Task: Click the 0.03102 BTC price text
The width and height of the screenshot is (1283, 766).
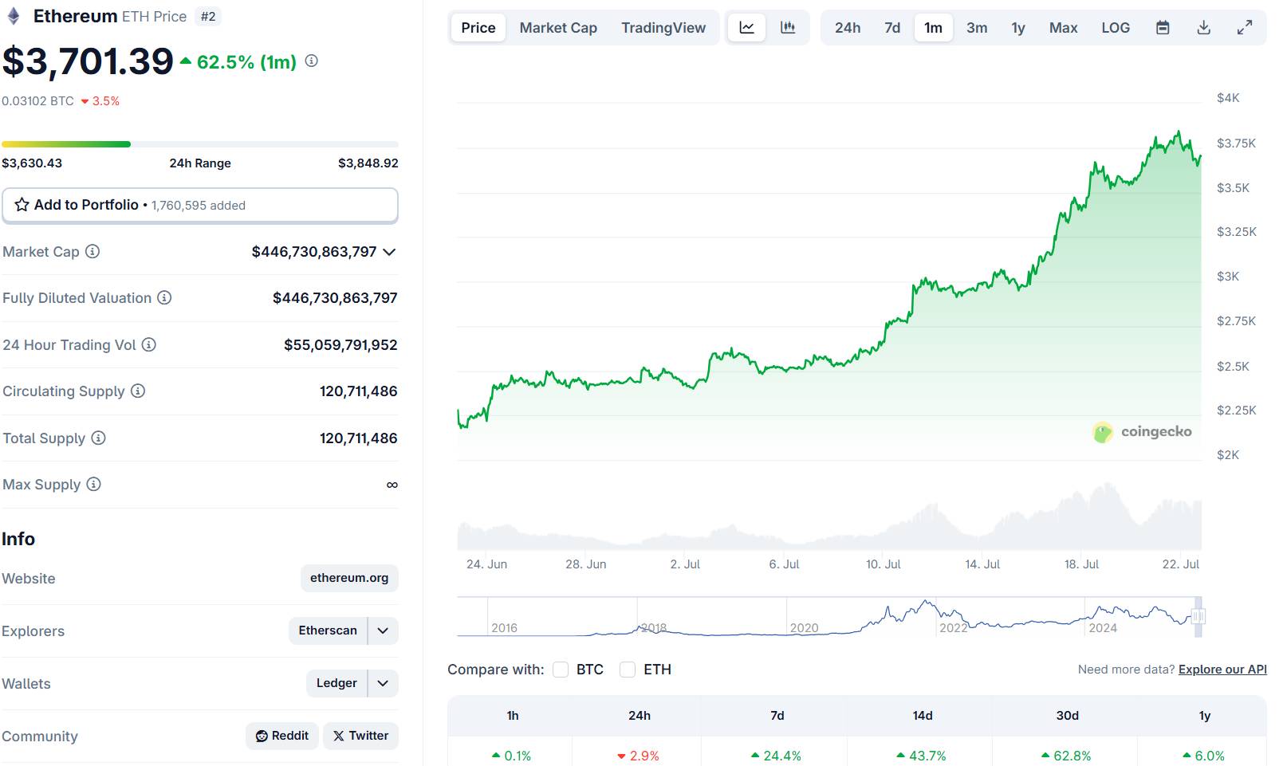Action: 37,101
